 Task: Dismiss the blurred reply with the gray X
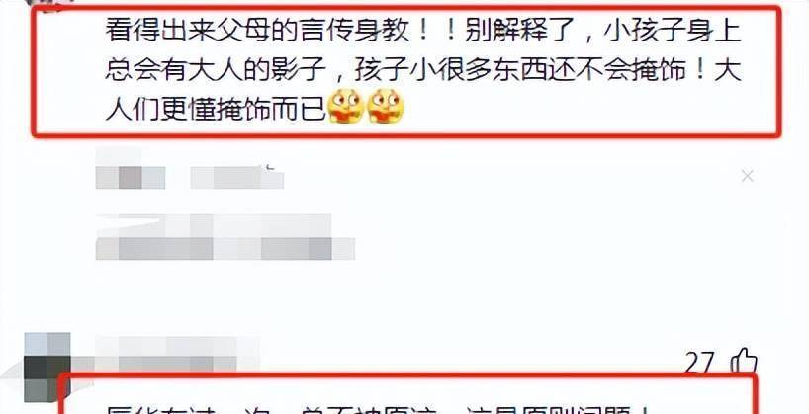pos(747,176)
